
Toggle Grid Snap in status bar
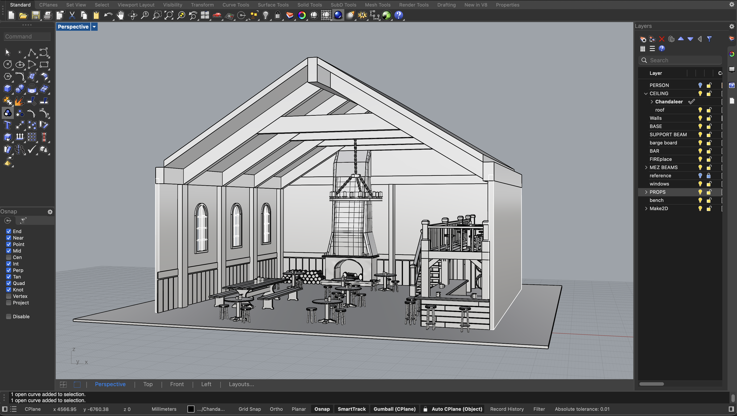pos(250,409)
